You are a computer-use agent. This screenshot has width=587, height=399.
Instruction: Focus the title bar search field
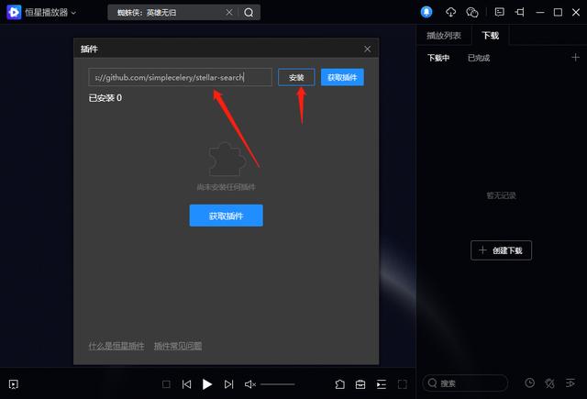pyautogui.click(x=171, y=13)
